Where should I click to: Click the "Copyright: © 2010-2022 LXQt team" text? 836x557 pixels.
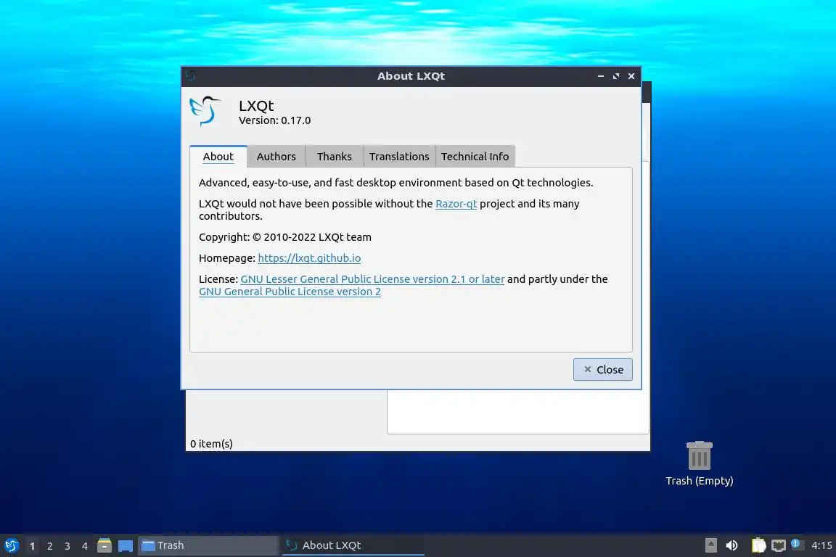[285, 237]
